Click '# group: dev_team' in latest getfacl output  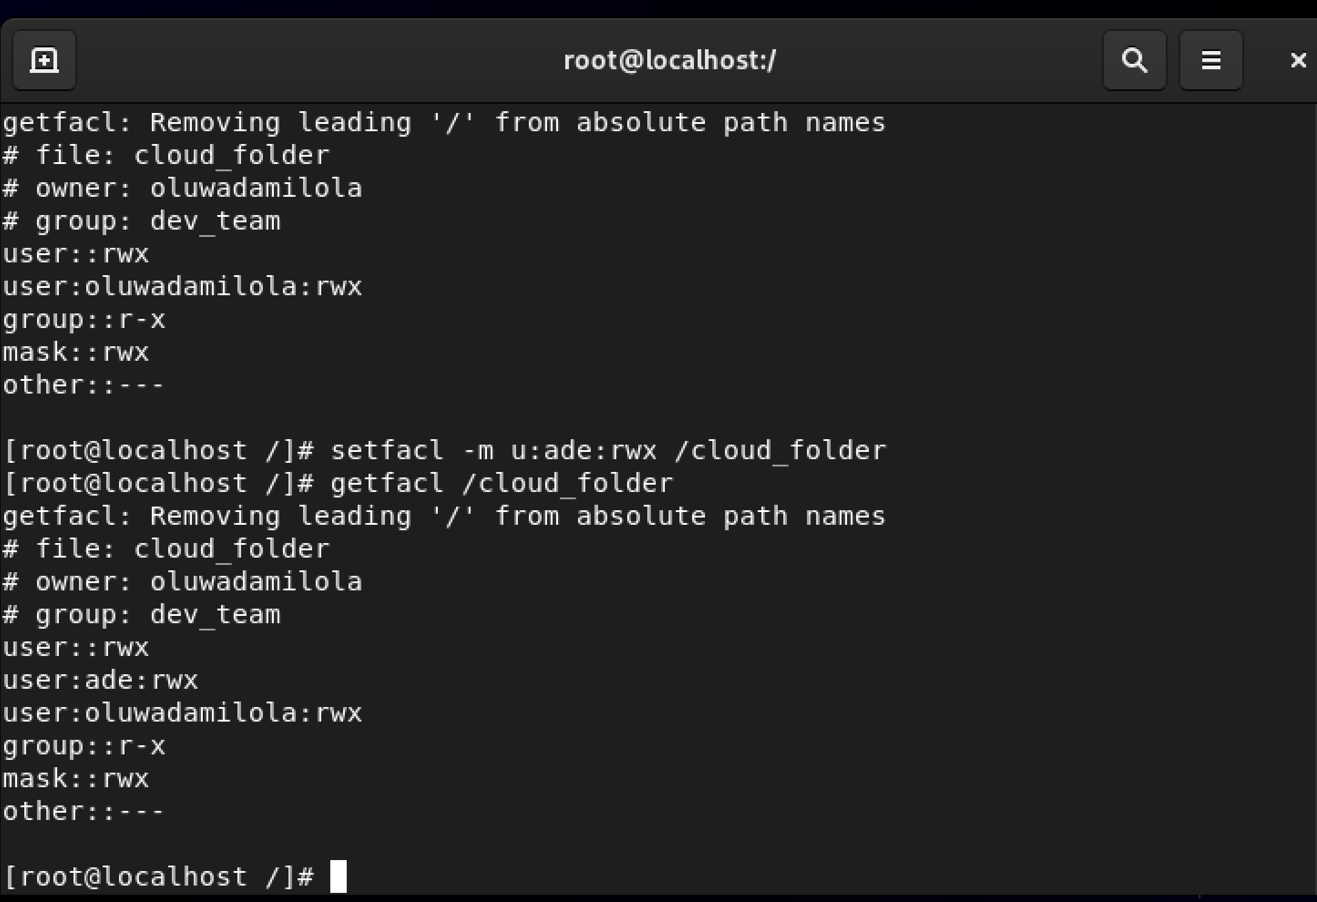pyautogui.click(x=141, y=615)
